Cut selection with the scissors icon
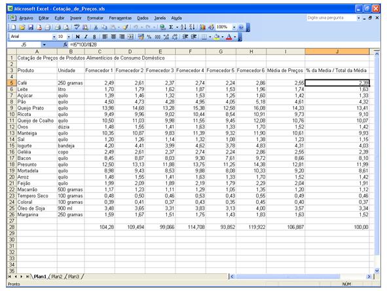The height and width of the screenshot is (291, 387). coord(96,27)
